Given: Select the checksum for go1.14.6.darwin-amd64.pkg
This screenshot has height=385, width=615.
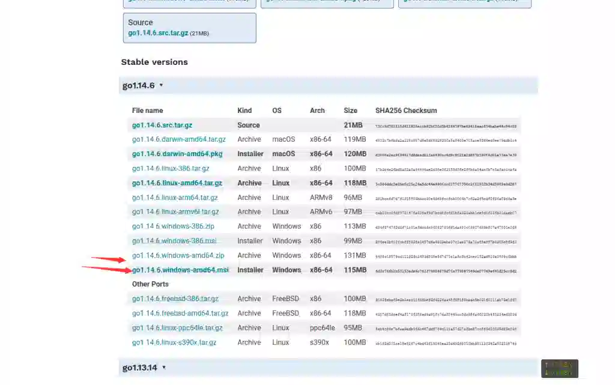Looking at the screenshot, I should coord(446,155).
